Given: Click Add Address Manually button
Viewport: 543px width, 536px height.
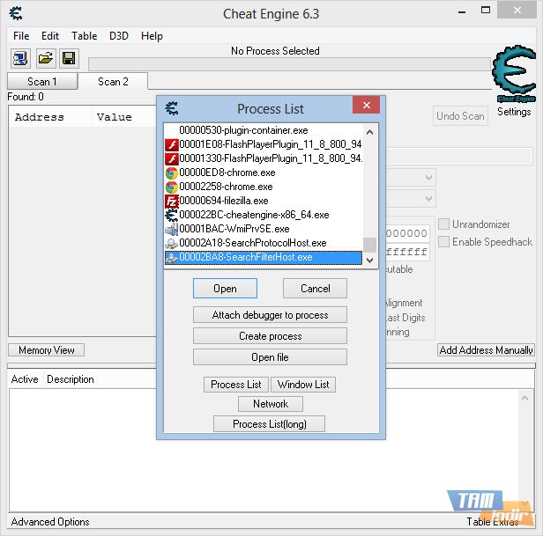Looking at the screenshot, I should [486, 350].
